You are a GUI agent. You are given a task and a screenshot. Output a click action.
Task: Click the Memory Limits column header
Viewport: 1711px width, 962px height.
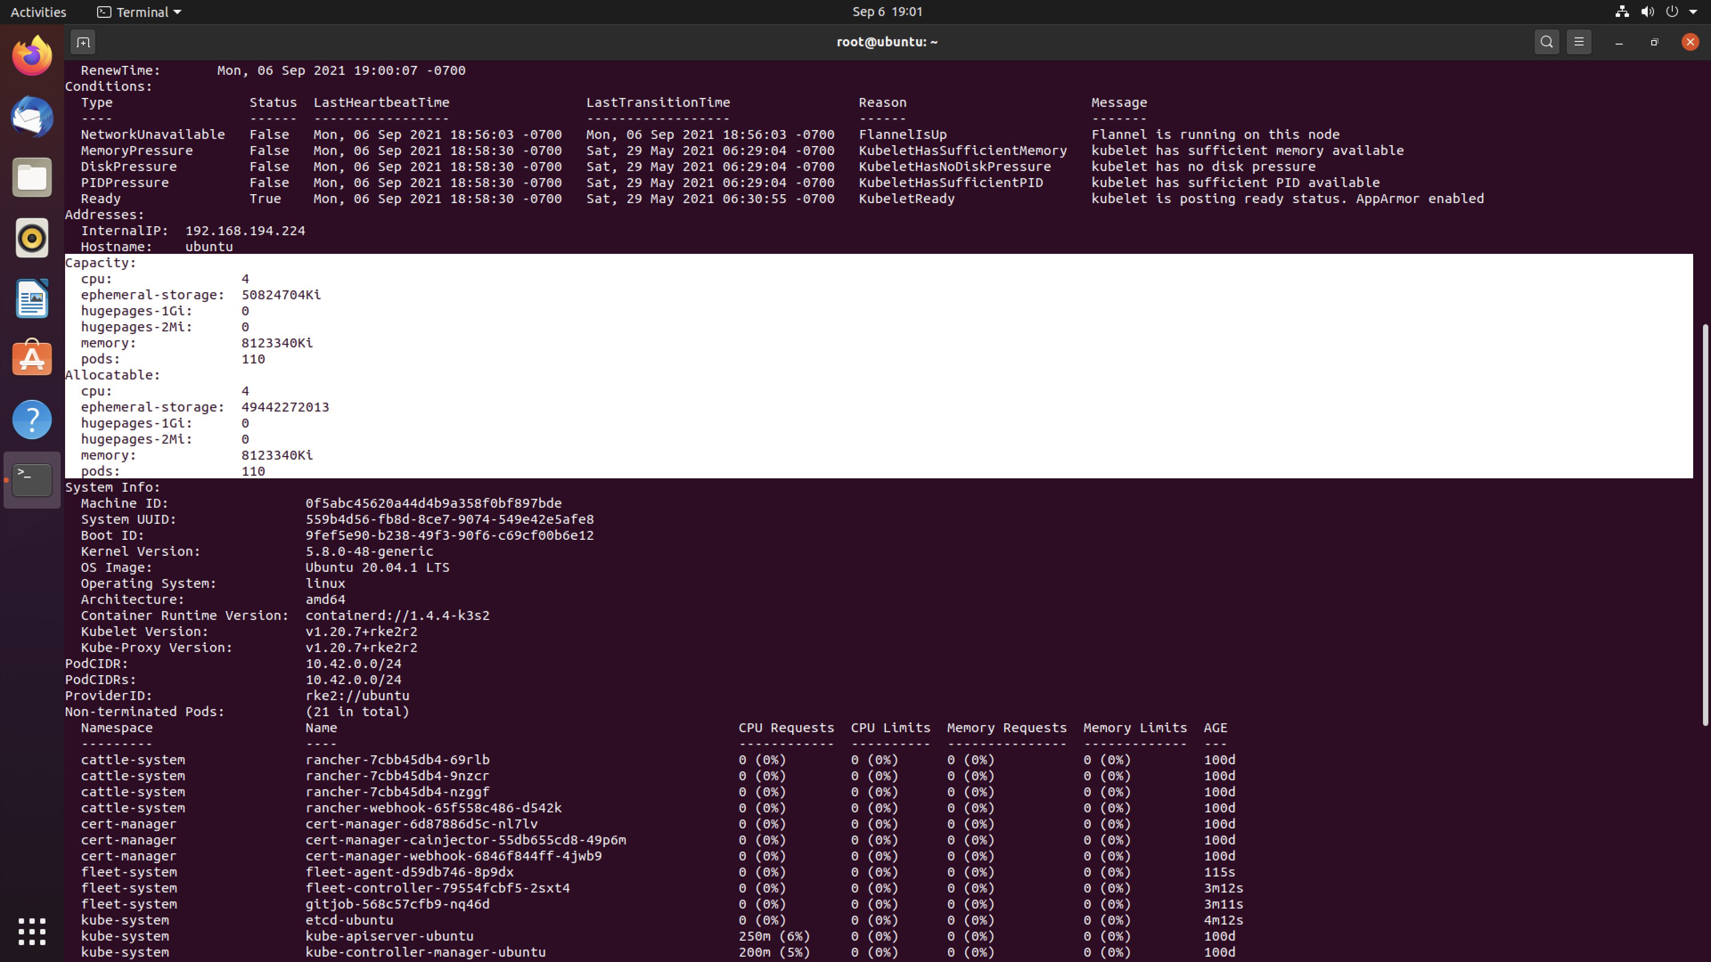(1135, 728)
